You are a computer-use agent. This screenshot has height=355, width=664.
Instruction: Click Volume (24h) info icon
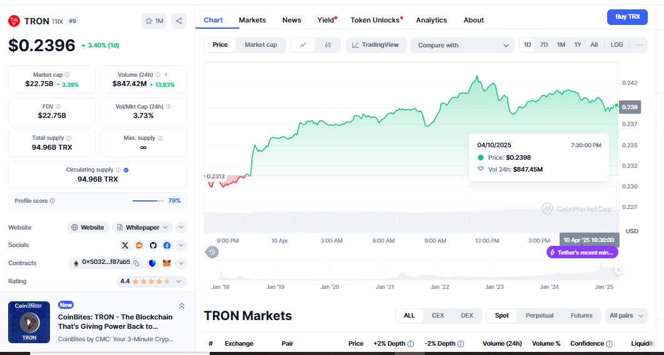[x=158, y=75]
